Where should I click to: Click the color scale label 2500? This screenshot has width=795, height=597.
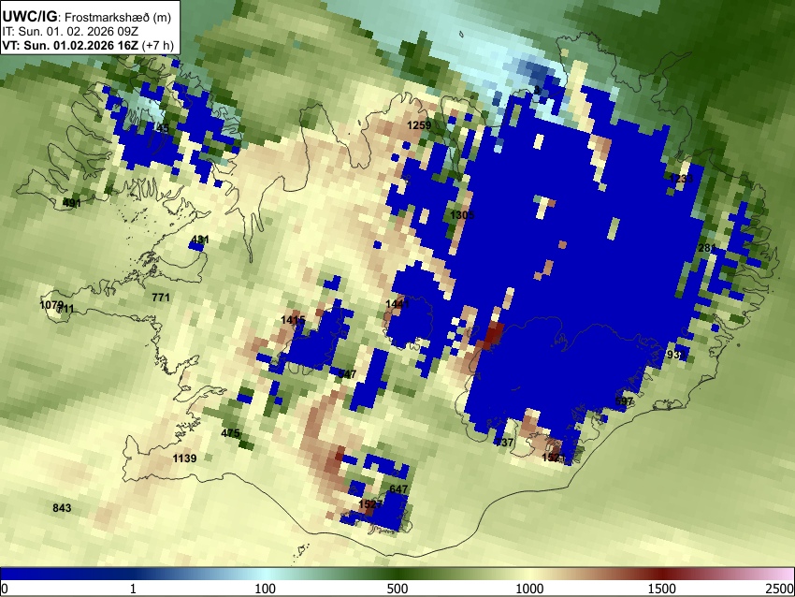tap(780, 589)
